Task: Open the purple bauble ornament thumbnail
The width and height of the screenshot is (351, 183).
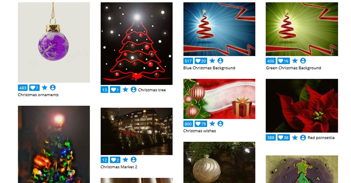Action: click(54, 43)
